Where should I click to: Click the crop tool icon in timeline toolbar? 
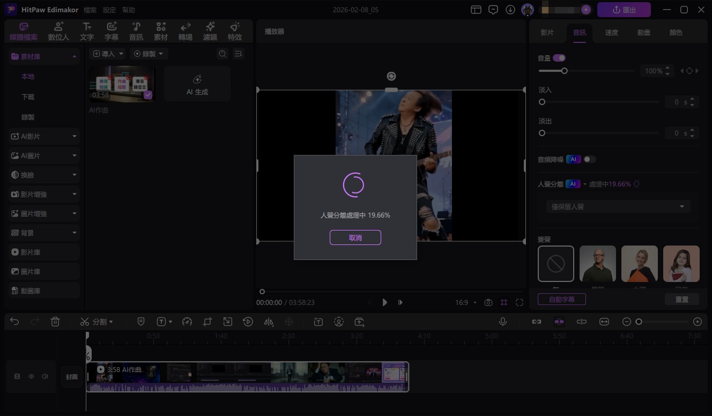[207, 322]
